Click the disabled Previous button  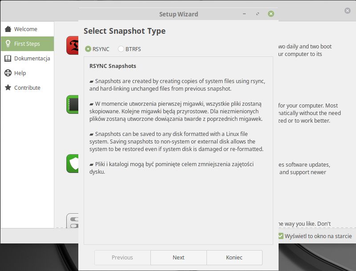pos(122,257)
